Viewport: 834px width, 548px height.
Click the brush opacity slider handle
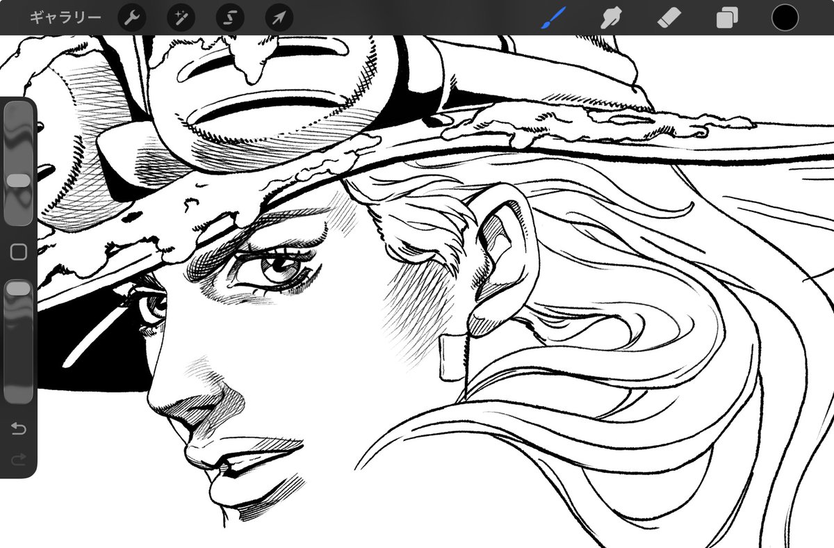click(18, 288)
